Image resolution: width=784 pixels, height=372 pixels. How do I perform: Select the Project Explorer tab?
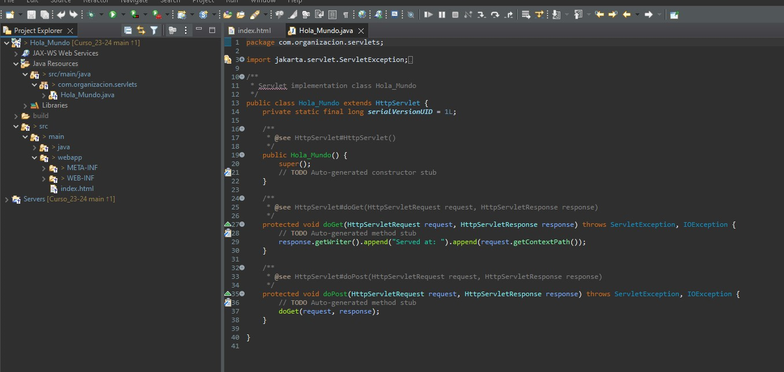(38, 30)
